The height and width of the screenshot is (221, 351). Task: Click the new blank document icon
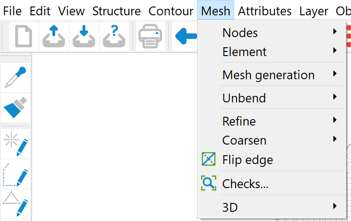pos(24,36)
